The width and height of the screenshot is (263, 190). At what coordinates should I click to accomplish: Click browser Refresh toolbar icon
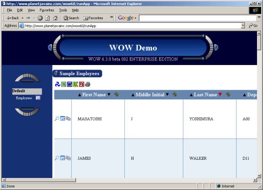(x=48, y=18)
